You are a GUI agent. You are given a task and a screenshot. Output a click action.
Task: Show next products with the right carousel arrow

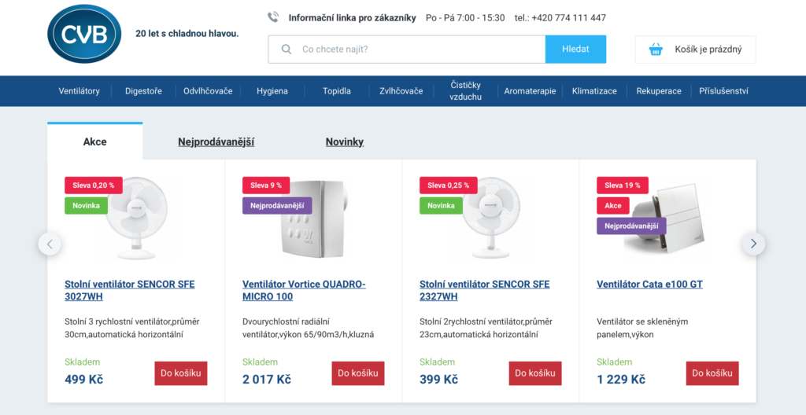753,244
